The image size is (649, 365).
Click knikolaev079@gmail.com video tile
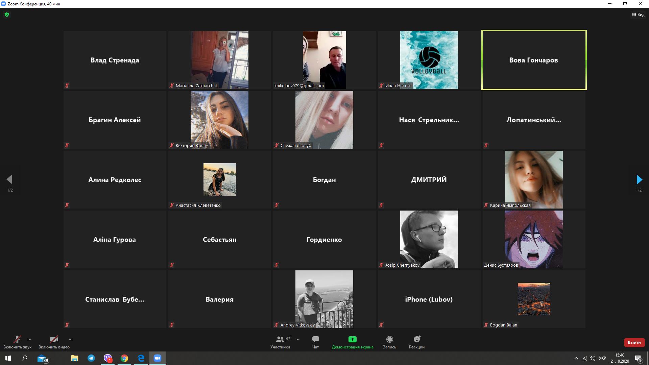[x=324, y=60]
